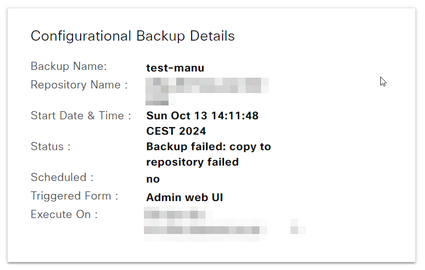This screenshot has width=425, height=270.
Task: Click the word 'Configurational' in the heading
Action: click(x=81, y=36)
